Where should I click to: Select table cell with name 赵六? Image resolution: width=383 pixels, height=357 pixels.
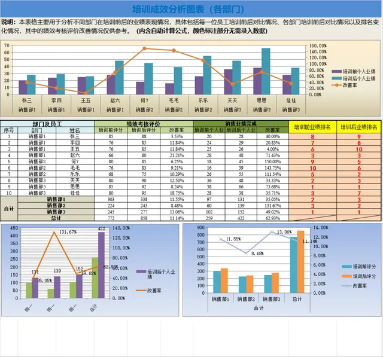pyautogui.click(x=75, y=155)
